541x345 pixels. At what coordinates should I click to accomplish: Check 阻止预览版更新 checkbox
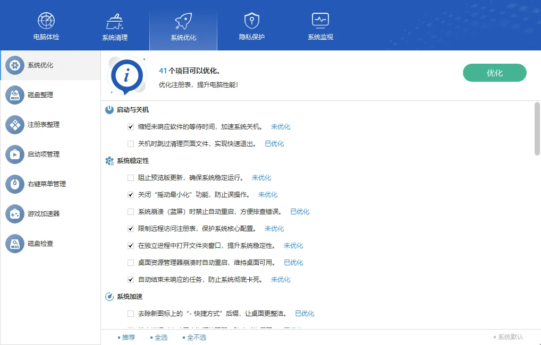[x=130, y=178]
